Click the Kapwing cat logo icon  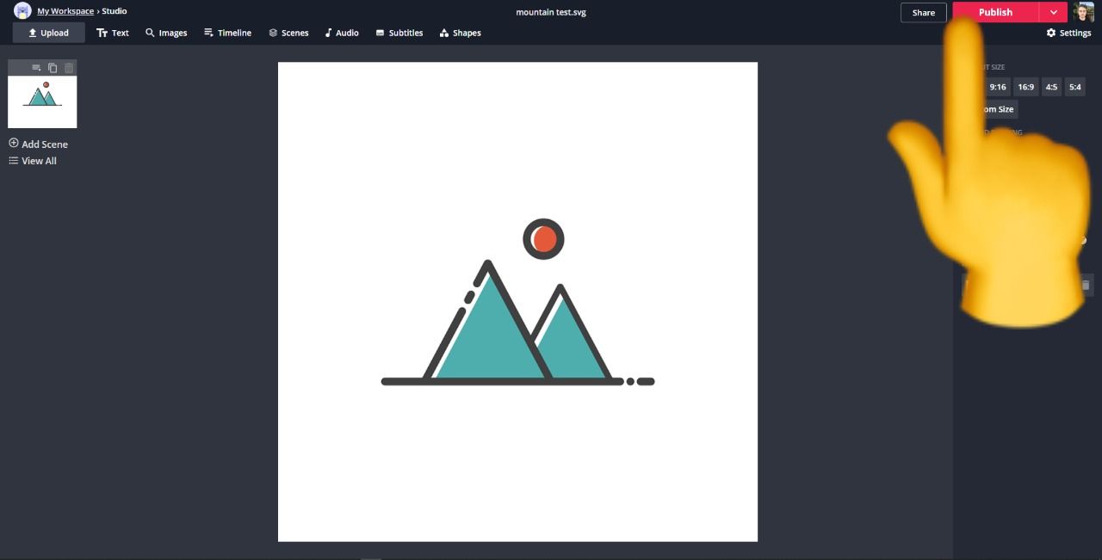tap(22, 11)
